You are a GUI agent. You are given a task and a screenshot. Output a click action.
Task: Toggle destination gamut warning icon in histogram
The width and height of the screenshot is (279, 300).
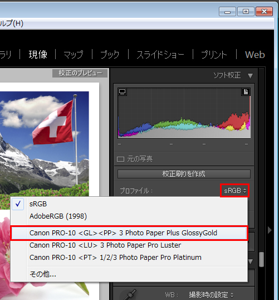pyautogui.click(x=246, y=92)
